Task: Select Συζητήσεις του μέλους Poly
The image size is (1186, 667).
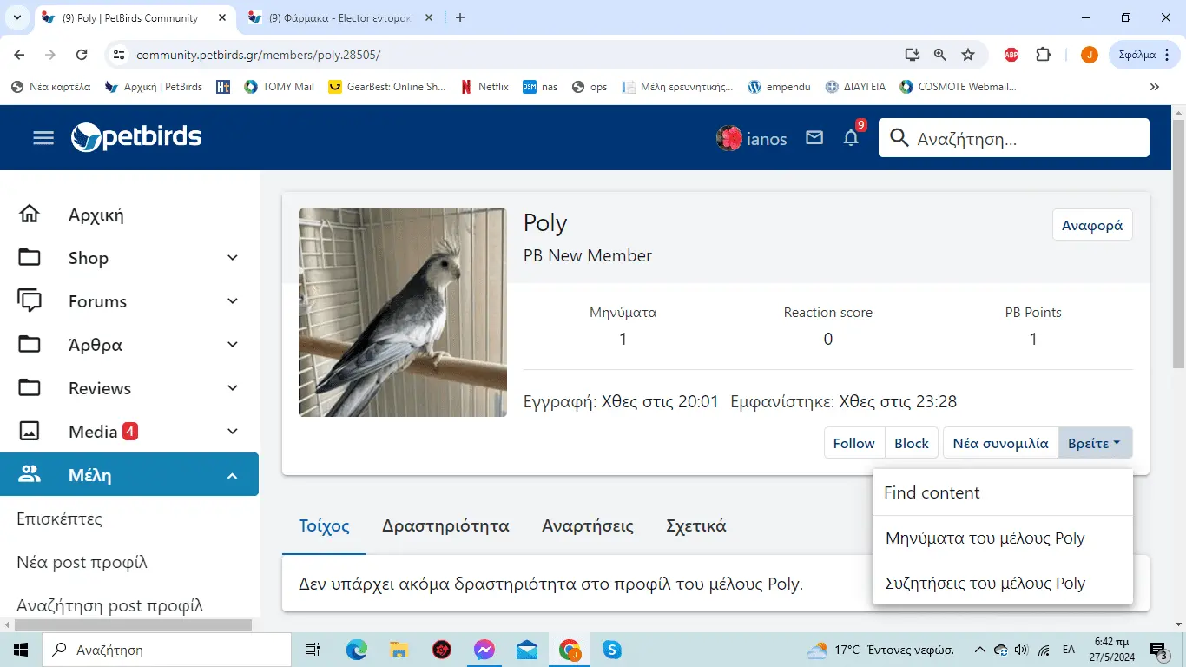Action: pyautogui.click(x=1003, y=584)
